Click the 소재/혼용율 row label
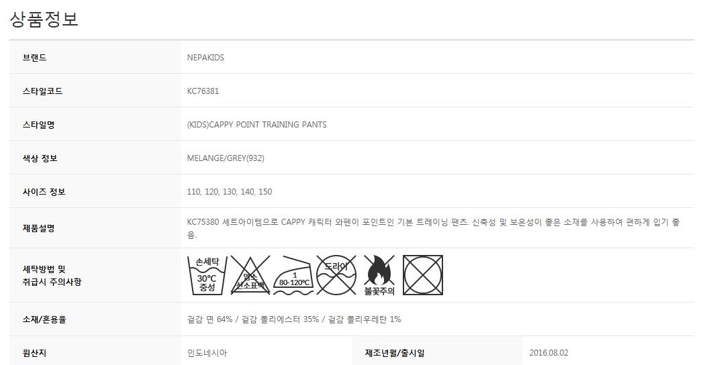Image resolution: width=717 pixels, height=365 pixels. tap(44, 319)
